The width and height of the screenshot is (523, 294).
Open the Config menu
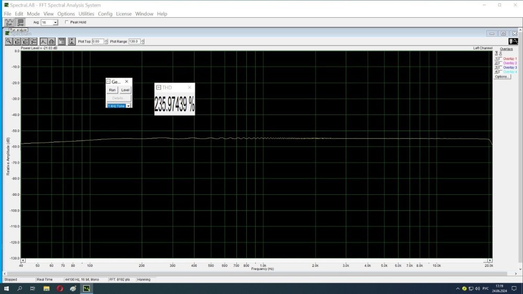pos(105,14)
